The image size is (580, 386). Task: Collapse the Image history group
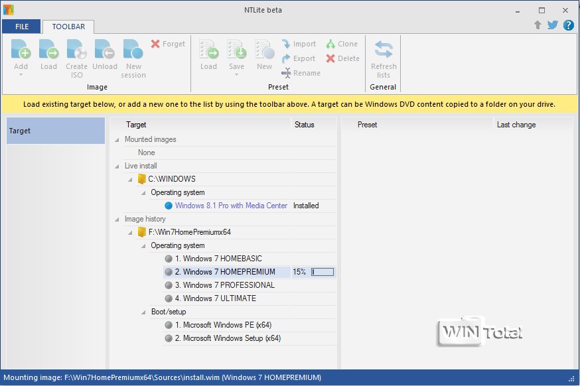coord(117,220)
